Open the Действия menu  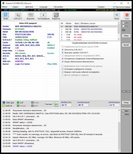click(x=29, y=7)
